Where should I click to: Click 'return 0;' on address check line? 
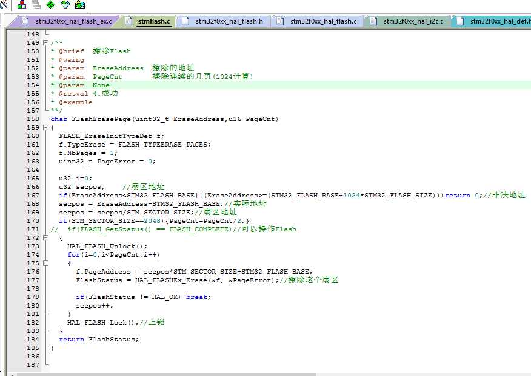pos(464,196)
